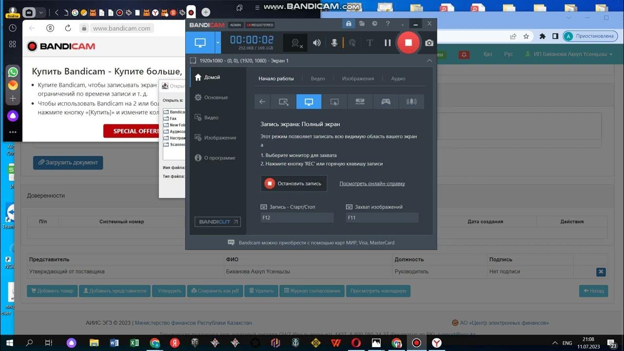Pause the Bandicam recording

[388, 43]
